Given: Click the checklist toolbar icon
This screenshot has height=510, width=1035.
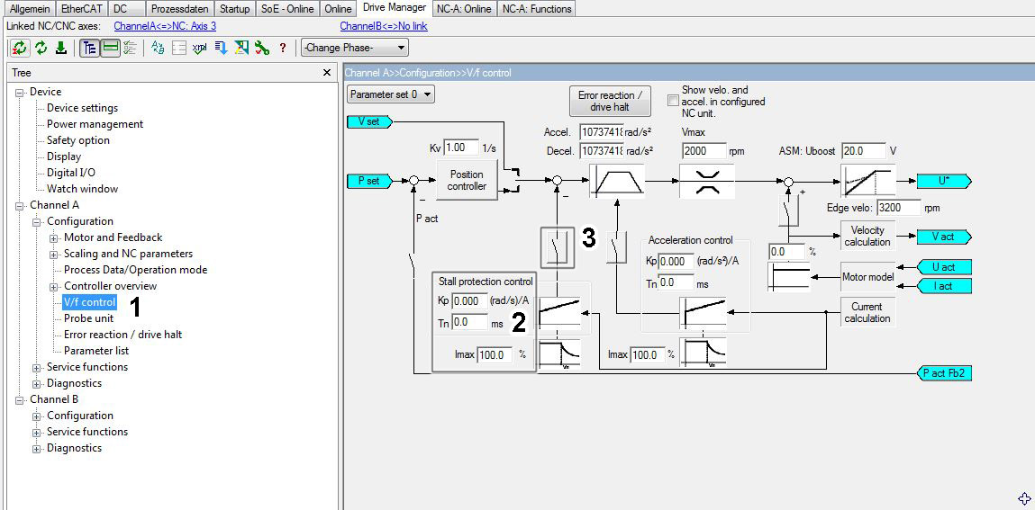Looking at the screenshot, I should [x=130, y=48].
